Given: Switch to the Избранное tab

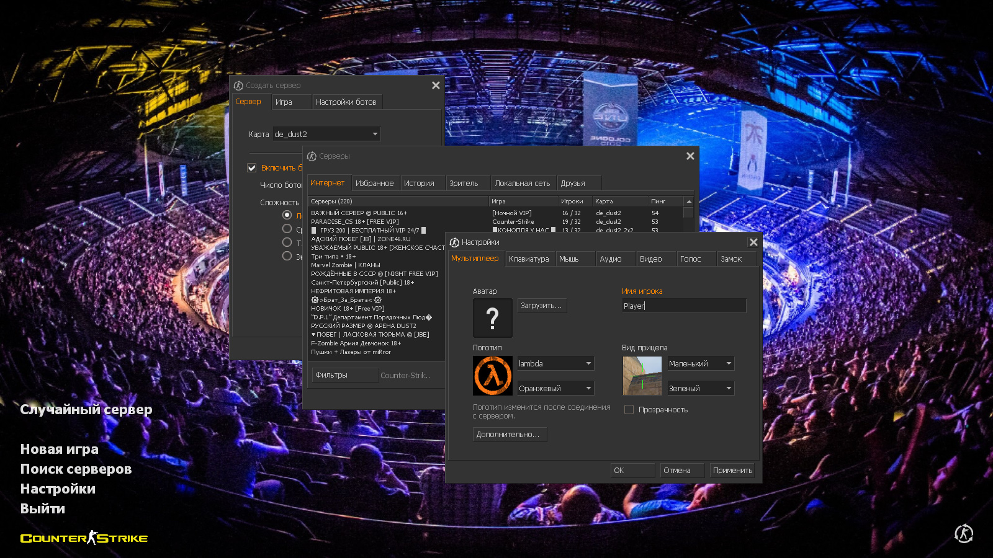Looking at the screenshot, I should [376, 183].
